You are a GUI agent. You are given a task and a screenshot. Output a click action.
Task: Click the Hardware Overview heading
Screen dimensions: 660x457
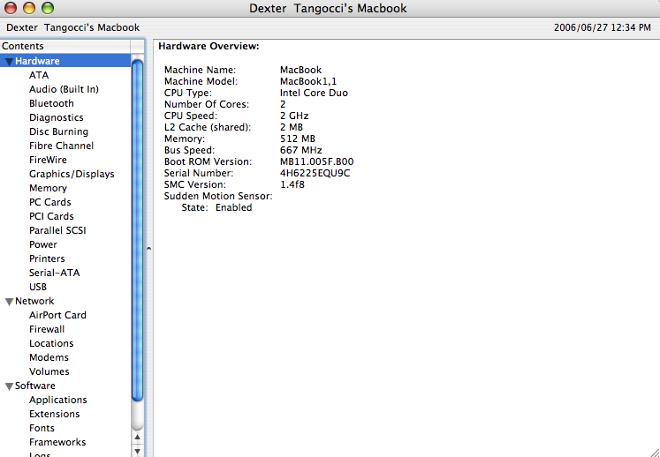pos(209,46)
